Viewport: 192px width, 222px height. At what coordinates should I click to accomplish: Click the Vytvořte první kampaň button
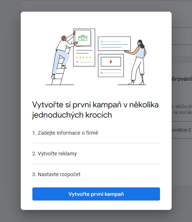96,194
